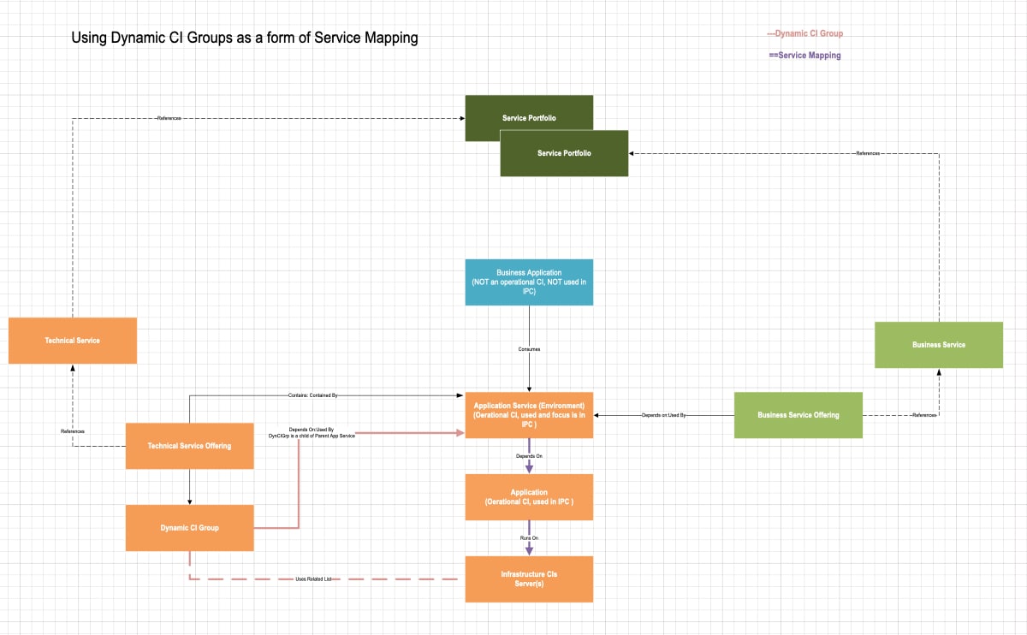The height and width of the screenshot is (635, 1027).
Task: Select the Consumes connector label
Action: (527, 348)
